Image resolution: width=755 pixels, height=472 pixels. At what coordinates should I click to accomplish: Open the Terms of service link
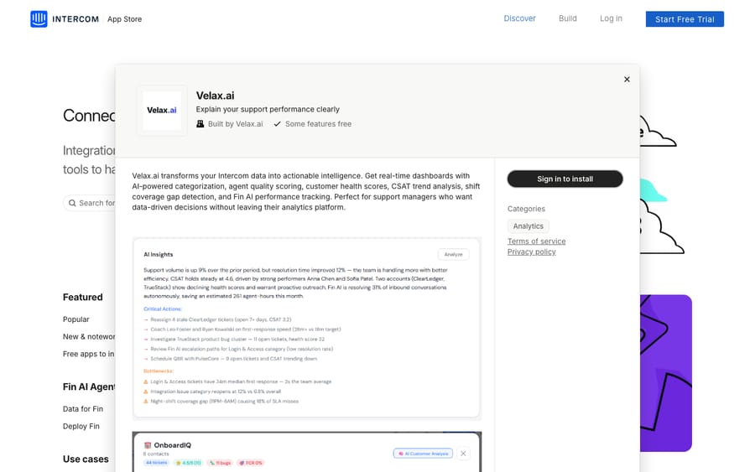(x=536, y=241)
